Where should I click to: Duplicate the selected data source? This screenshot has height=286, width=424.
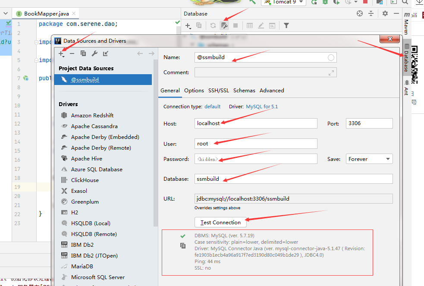point(83,53)
